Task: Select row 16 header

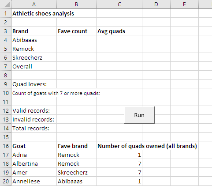Action: click(x=6, y=146)
